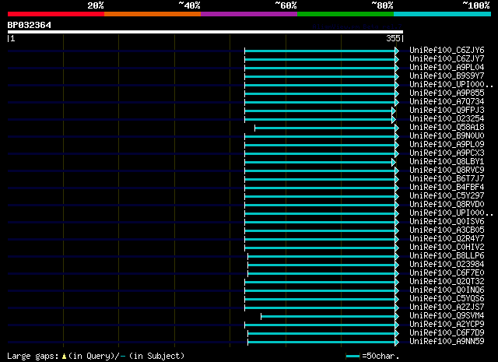This screenshot has width=498, height=362.
Task: Click the cyan alignment bar for C6ZJY6
Action: (x=320, y=51)
